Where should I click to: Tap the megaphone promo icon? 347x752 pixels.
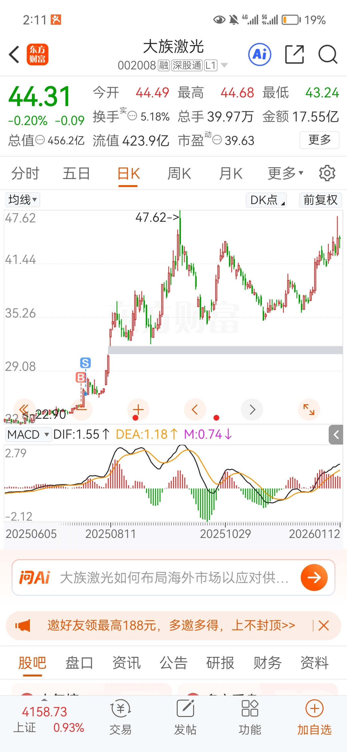(22, 626)
